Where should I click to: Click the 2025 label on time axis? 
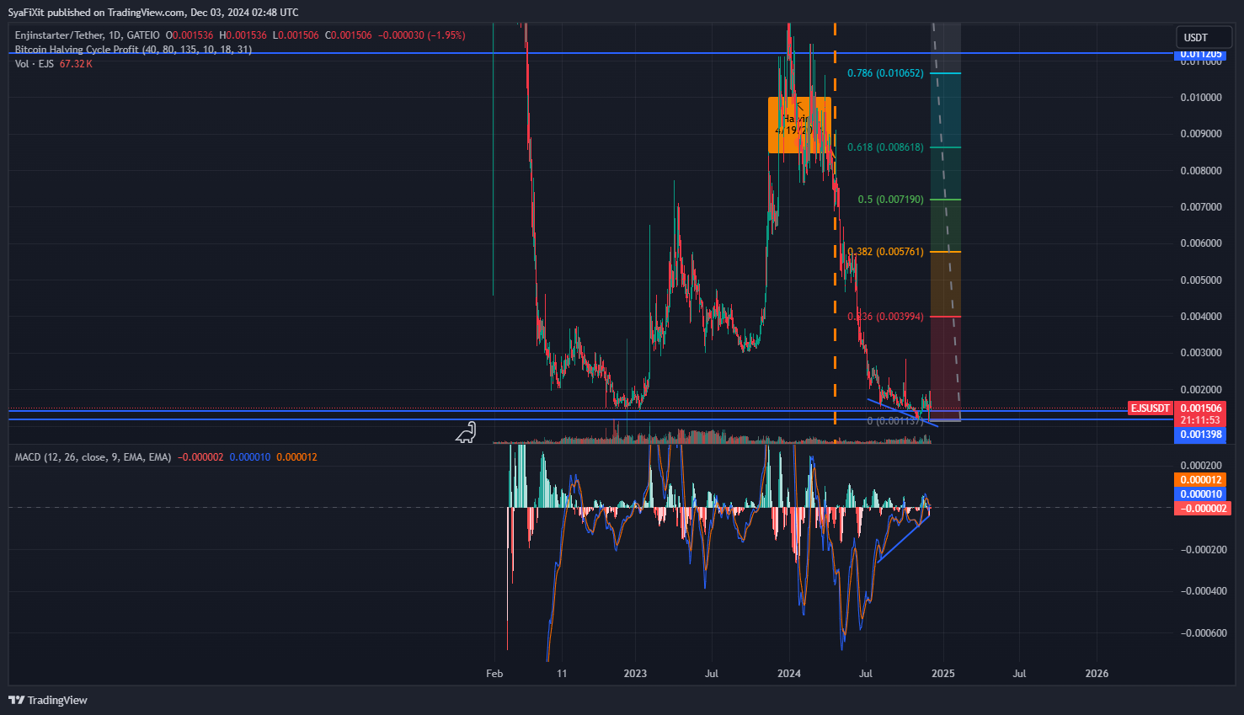(x=943, y=674)
